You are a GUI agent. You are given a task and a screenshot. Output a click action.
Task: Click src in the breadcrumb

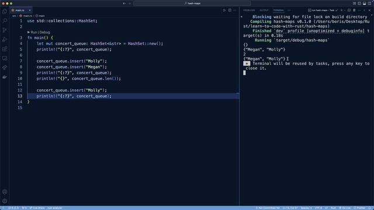(x=14, y=16)
